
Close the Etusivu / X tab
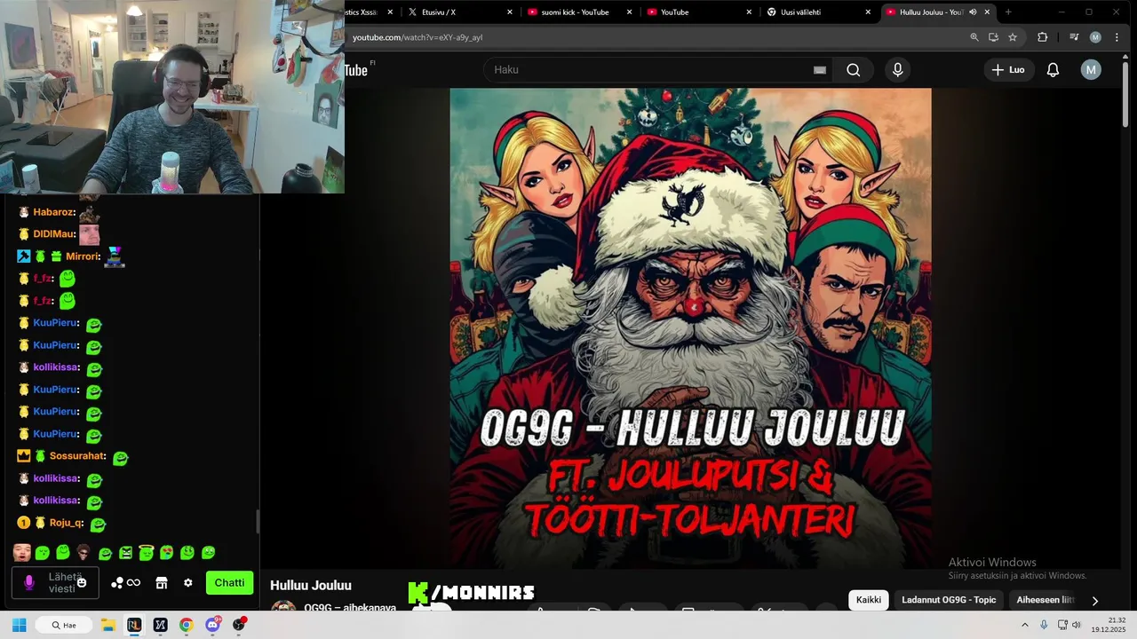(510, 12)
